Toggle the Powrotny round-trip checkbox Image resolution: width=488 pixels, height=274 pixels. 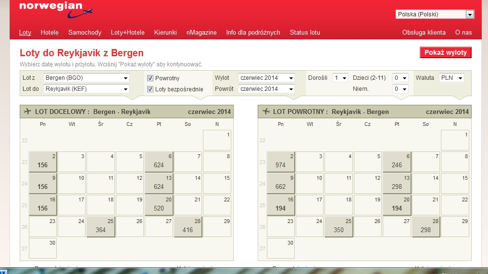[150, 78]
